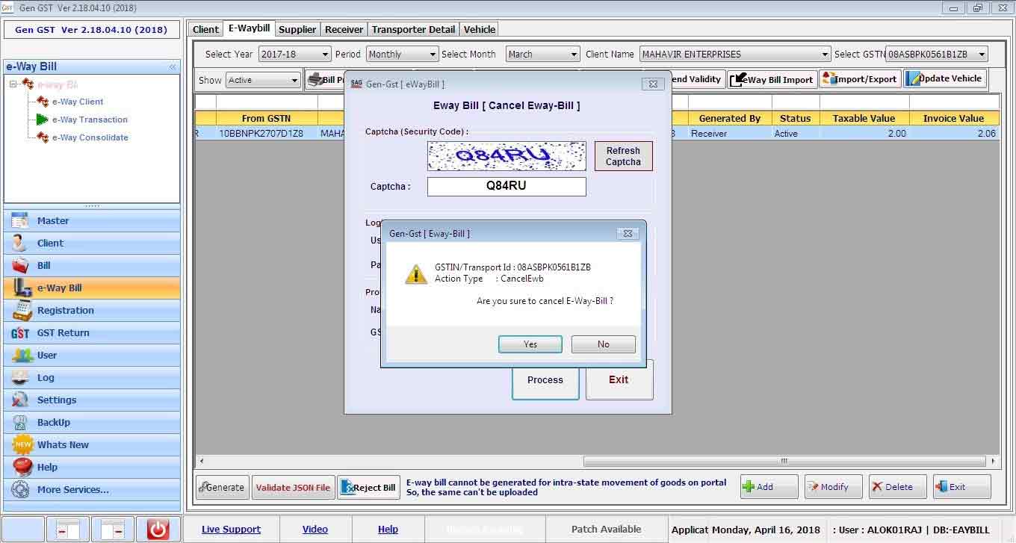This screenshot has width=1016, height=543.
Task: Click the Captcha text input field
Action: (507, 186)
